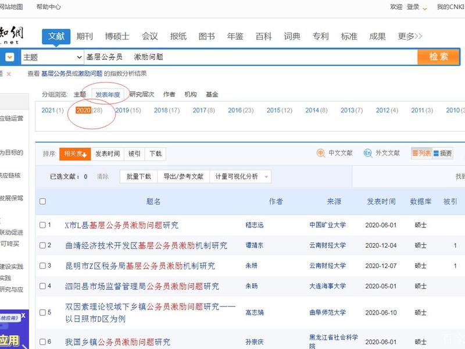Check the box for result row 1
The width and height of the screenshot is (465, 349).
coord(42,225)
